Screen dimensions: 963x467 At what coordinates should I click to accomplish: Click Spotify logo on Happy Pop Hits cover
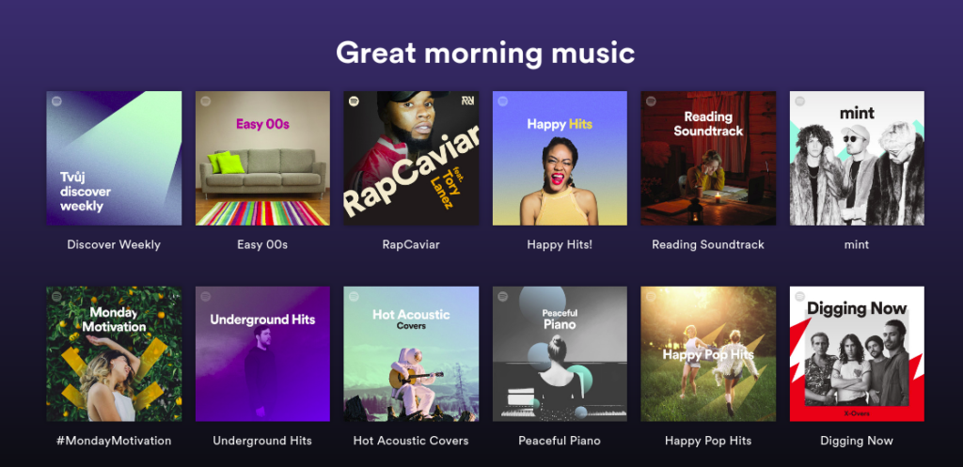click(x=651, y=296)
